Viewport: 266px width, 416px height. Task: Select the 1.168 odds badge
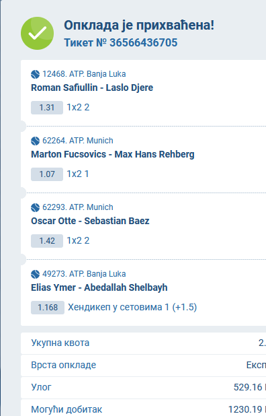(48, 308)
